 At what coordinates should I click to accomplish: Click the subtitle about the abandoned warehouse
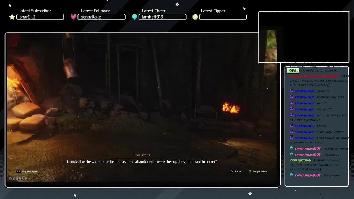(x=142, y=162)
